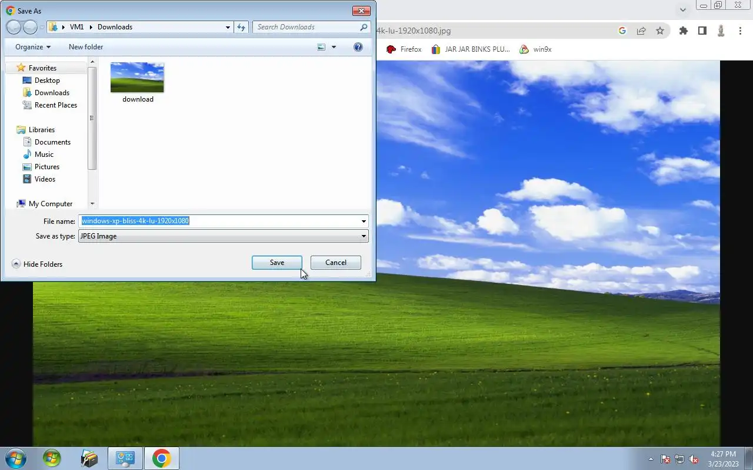The width and height of the screenshot is (753, 470).
Task: Expand the arrow before VM1 in the path
Action: point(63,27)
